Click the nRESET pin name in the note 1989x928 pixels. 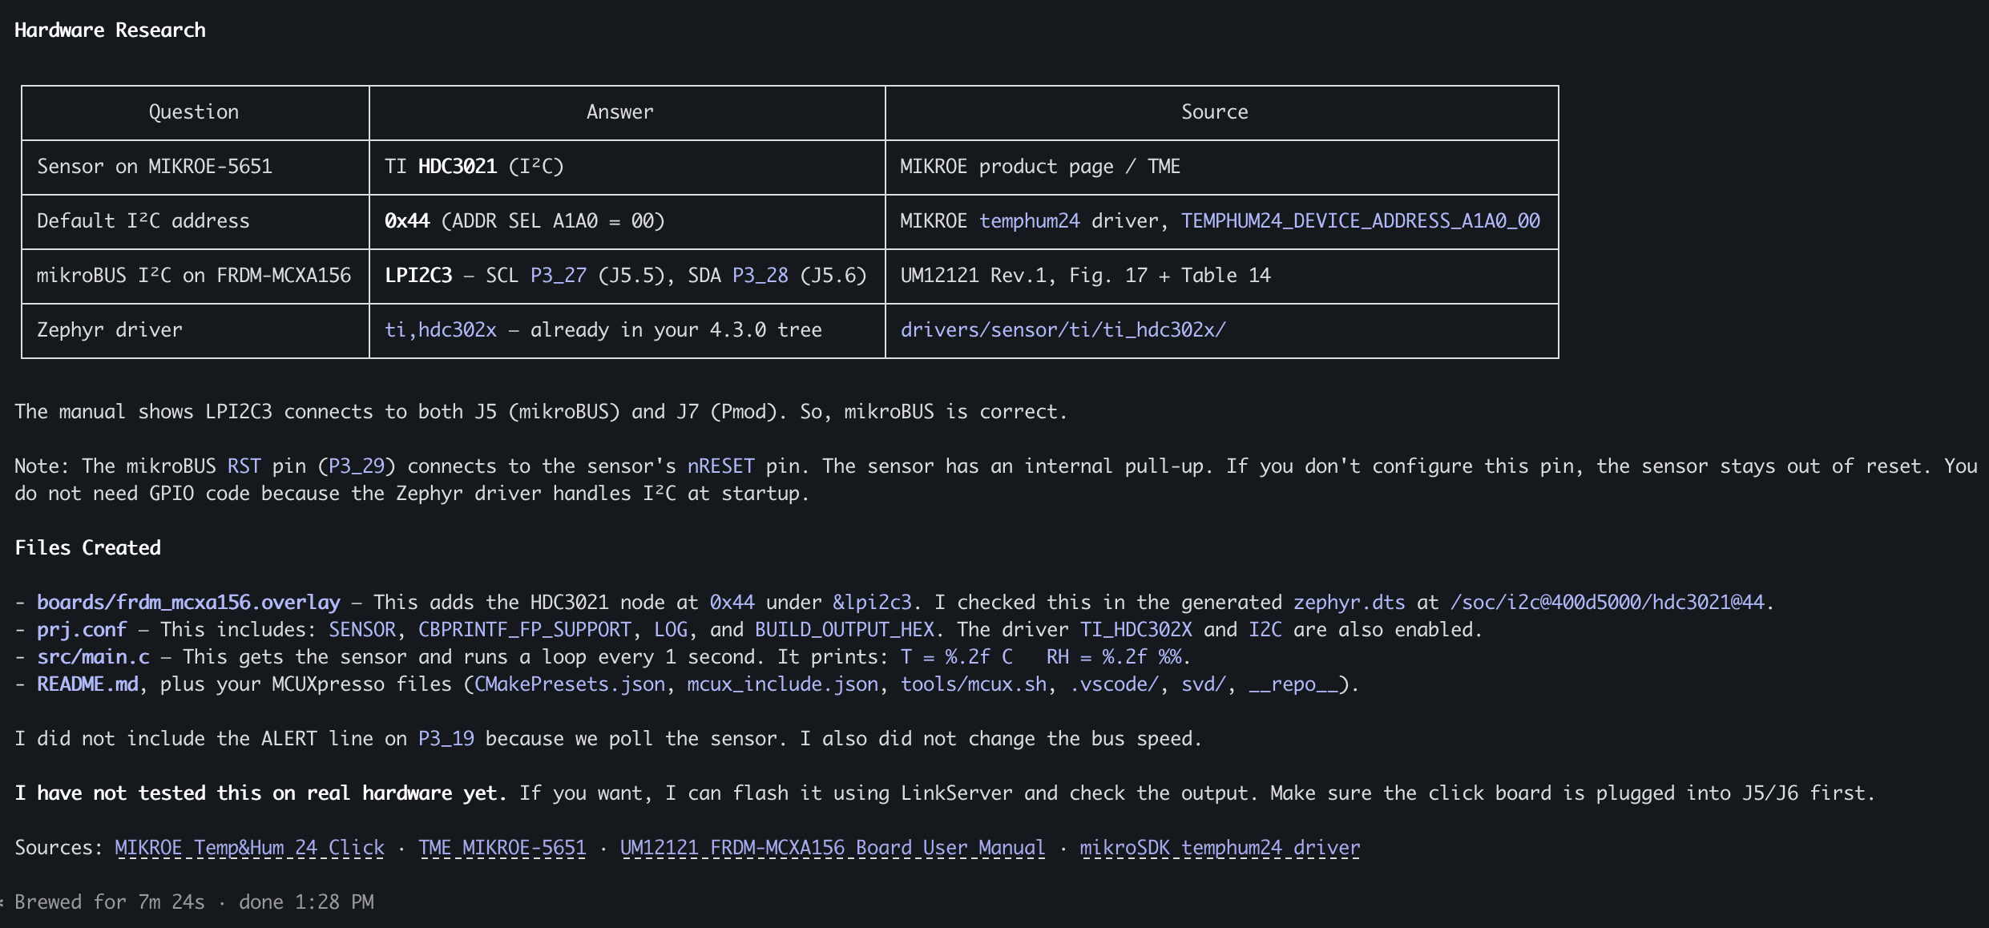tap(721, 466)
